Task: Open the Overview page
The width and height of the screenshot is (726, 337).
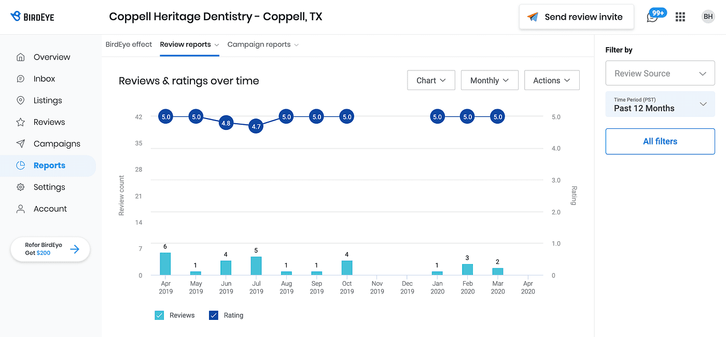Action: tap(52, 57)
